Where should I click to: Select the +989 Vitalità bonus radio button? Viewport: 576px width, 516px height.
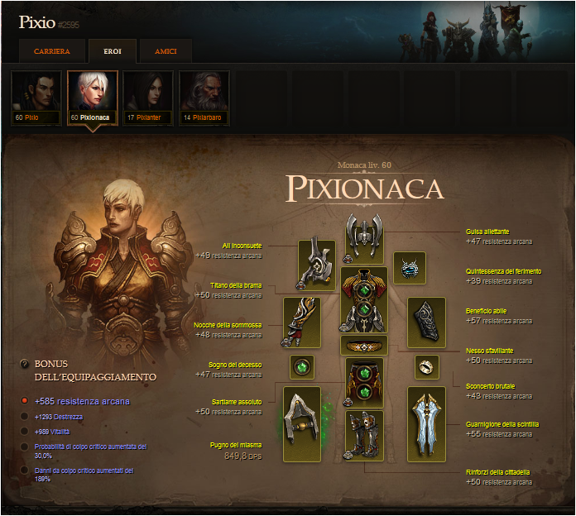click(x=24, y=431)
